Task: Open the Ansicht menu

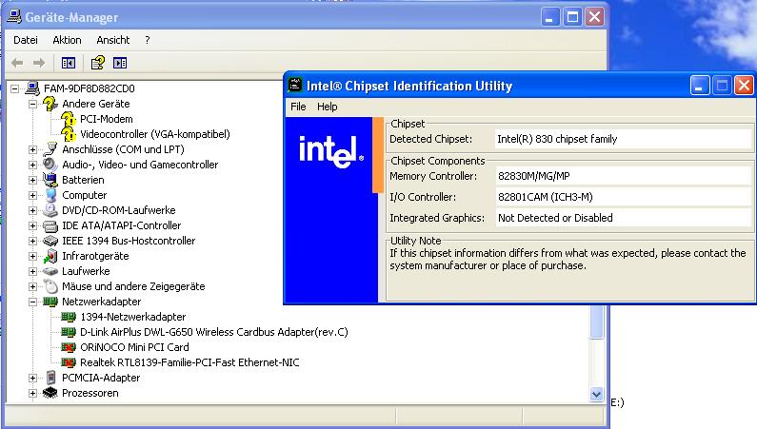Action: [x=113, y=40]
